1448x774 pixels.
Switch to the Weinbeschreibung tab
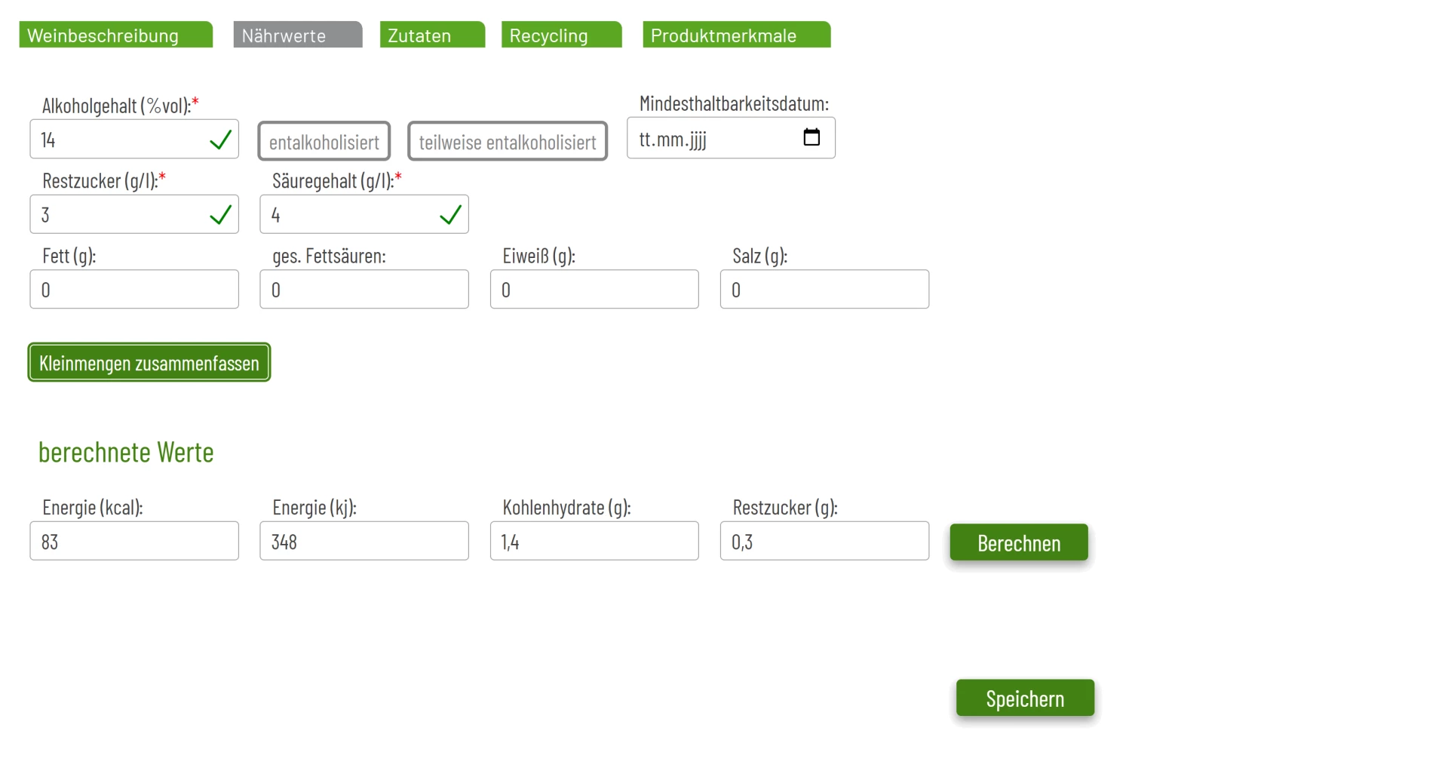coord(115,35)
